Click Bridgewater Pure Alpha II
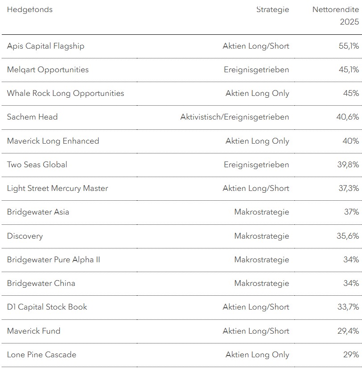 (53, 260)
